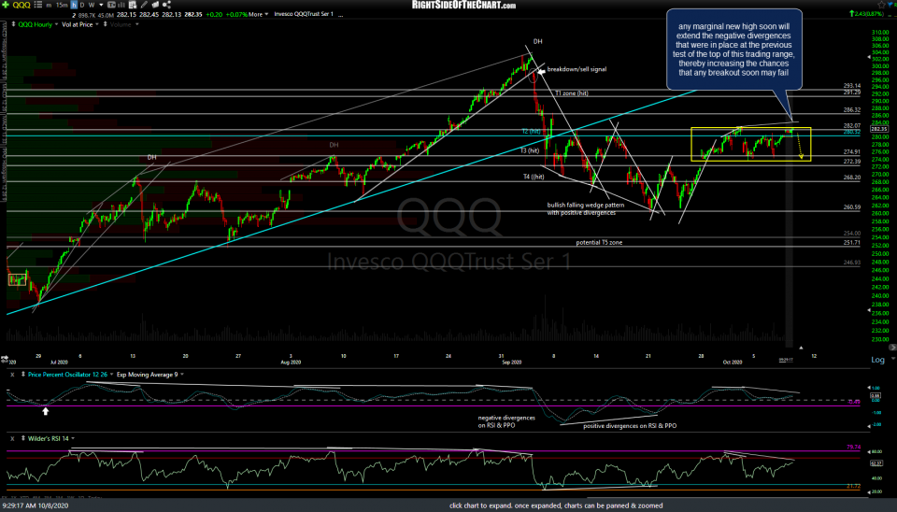Click the 'breakdown/sell signal' annotation

(577, 69)
